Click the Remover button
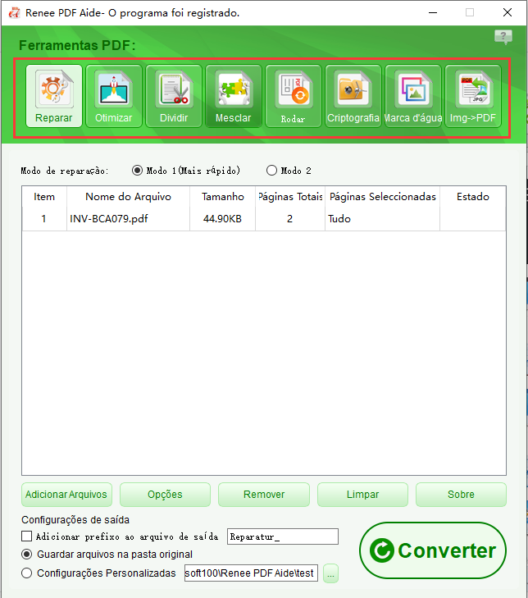 [264, 495]
